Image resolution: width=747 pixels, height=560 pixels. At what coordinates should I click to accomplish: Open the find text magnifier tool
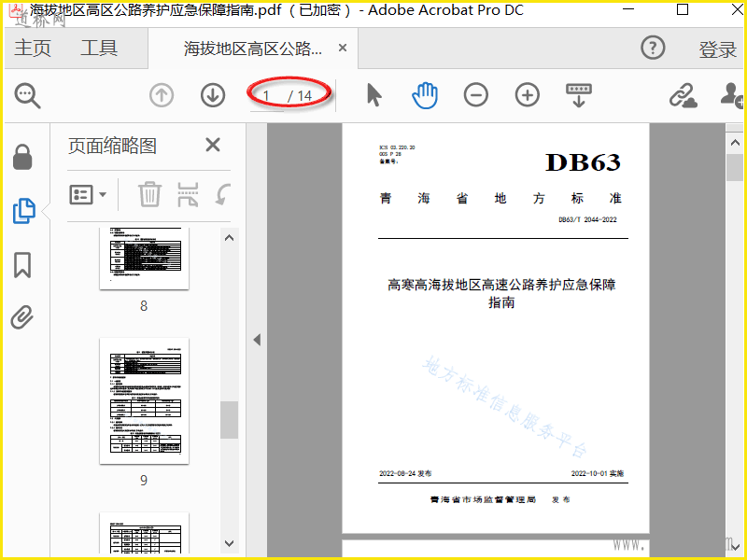pyautogui.click(x=27, y=96)
